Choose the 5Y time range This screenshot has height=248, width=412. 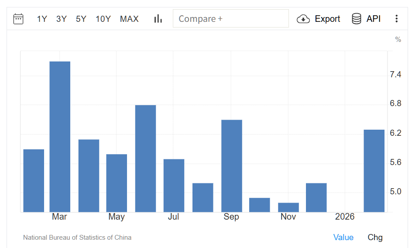click(x=81, y=19)
